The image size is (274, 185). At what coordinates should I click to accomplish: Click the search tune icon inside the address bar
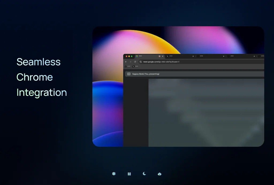pyautogui.click(x=141, y=61)
